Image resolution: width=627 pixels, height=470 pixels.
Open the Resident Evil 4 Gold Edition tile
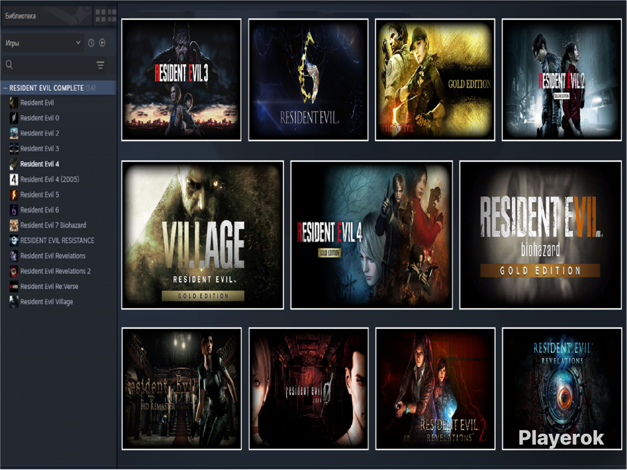[371, 235]
